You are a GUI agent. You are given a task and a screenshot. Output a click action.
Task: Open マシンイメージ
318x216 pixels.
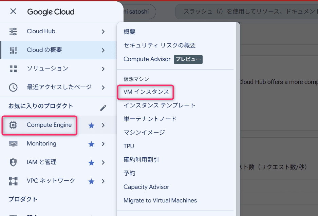(x=144, y=133)
